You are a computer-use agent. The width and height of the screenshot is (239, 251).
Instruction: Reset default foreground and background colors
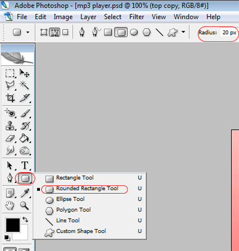pos(7,237)
